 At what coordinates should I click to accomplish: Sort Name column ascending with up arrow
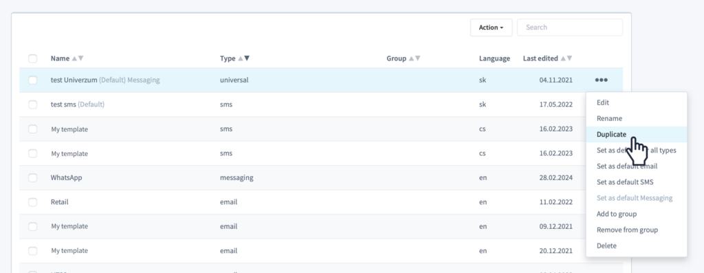[74, 58]
